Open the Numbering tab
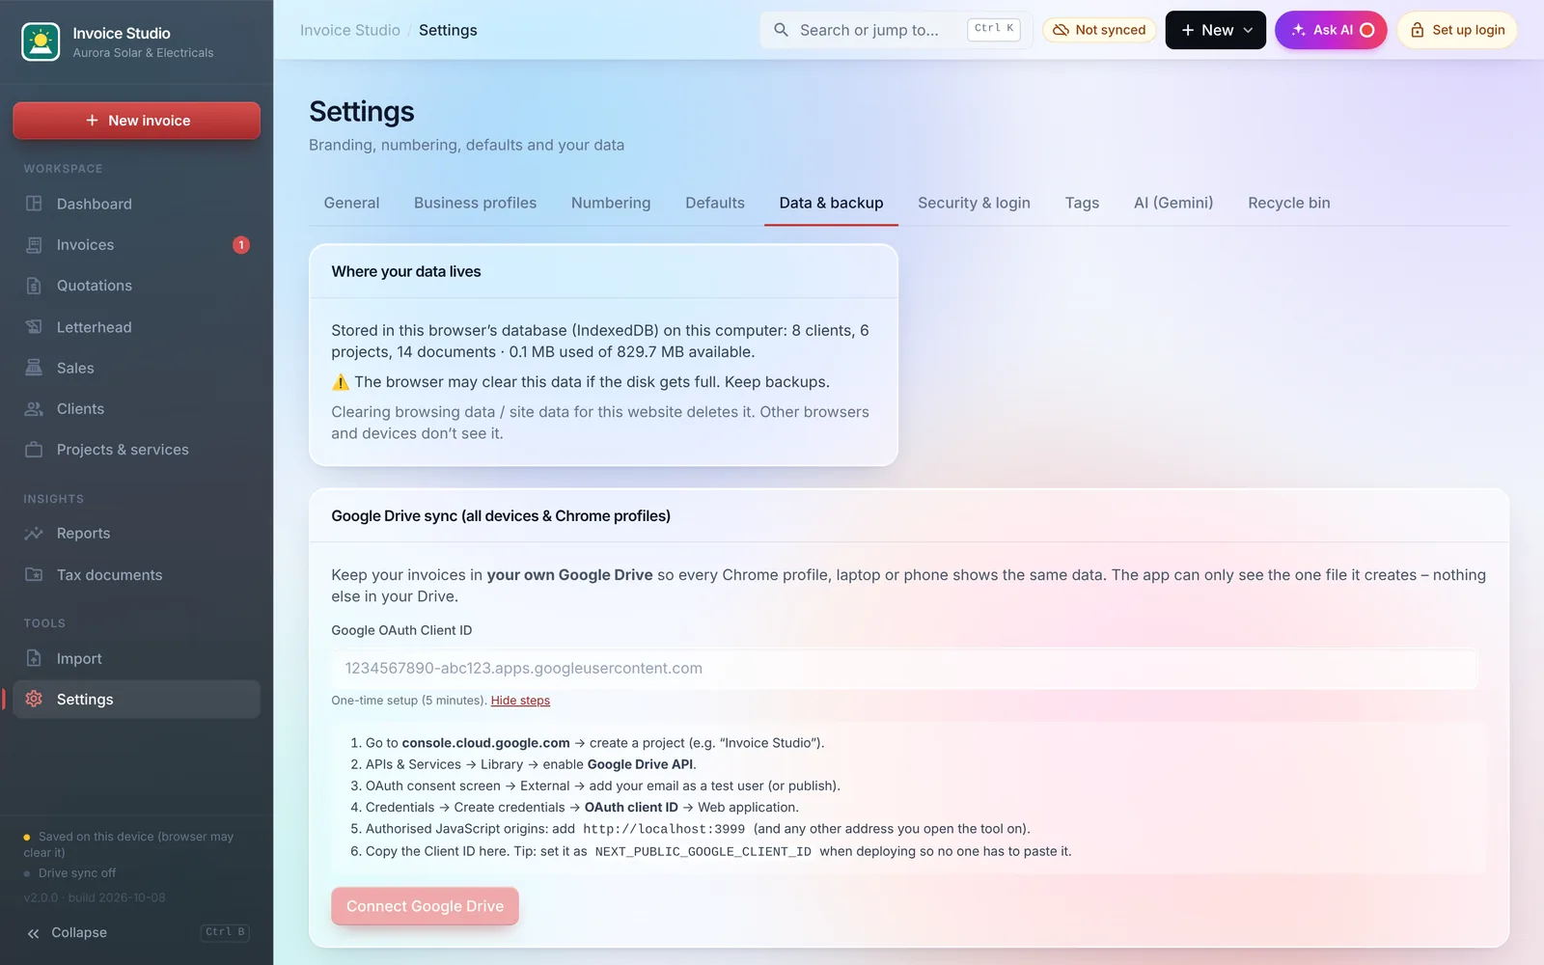The height and width of the screenshot is (965, 1544). coord(611,203)
